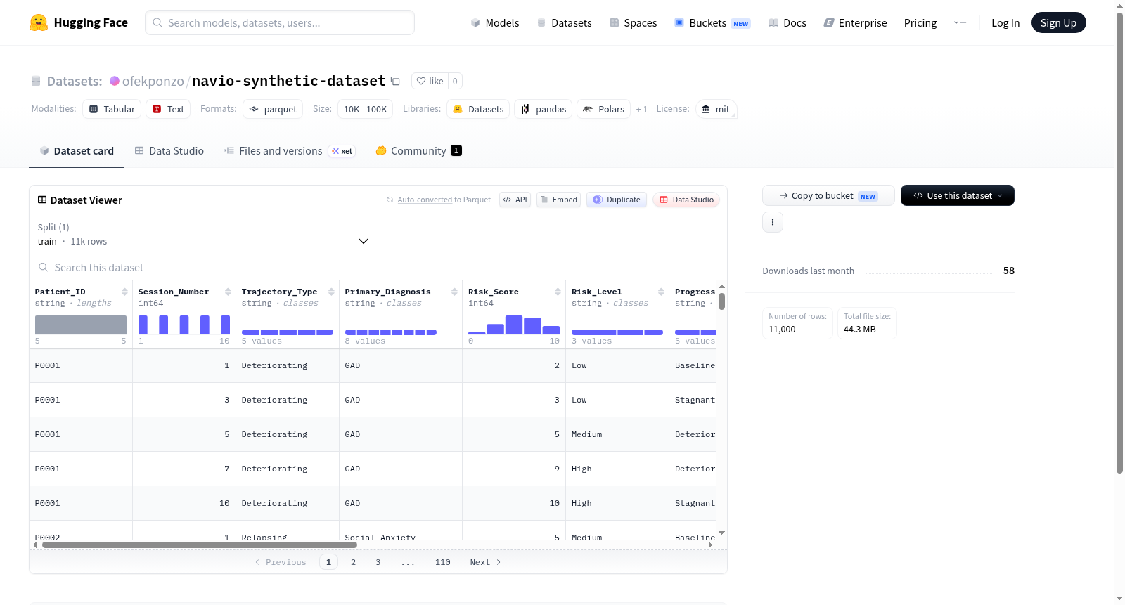This screenshot has height=605, width=1125.
Task: Sort by Trajectory_Type column arrows
Action: tap(331, 292)
